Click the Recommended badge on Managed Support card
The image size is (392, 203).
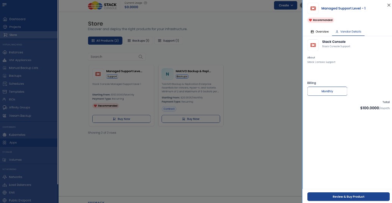tap(106, 106)
